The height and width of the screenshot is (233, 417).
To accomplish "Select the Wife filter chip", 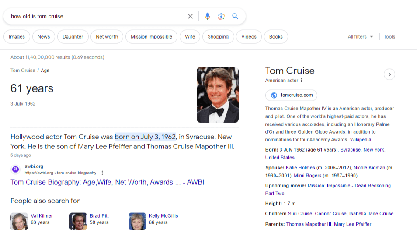I will click(190, 37).
